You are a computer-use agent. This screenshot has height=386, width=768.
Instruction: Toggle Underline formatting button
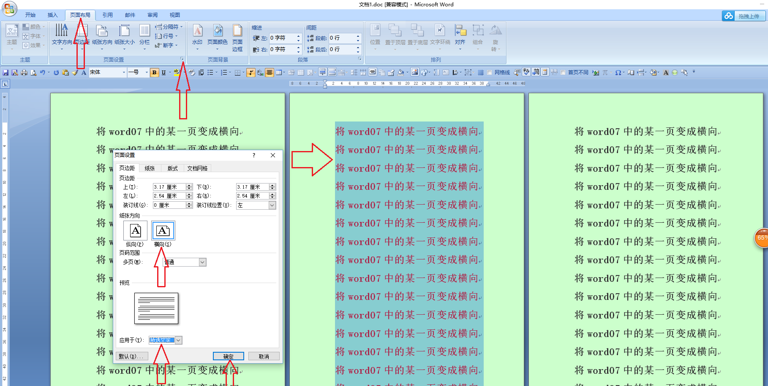163,73
